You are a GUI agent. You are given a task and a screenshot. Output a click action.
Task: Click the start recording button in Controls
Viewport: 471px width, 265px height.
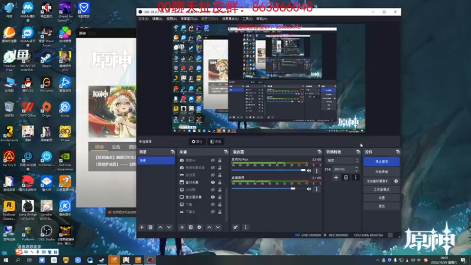click(382, 172)
